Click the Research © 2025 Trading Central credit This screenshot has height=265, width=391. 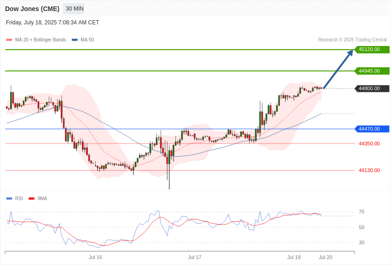click(x=352, y=40)
